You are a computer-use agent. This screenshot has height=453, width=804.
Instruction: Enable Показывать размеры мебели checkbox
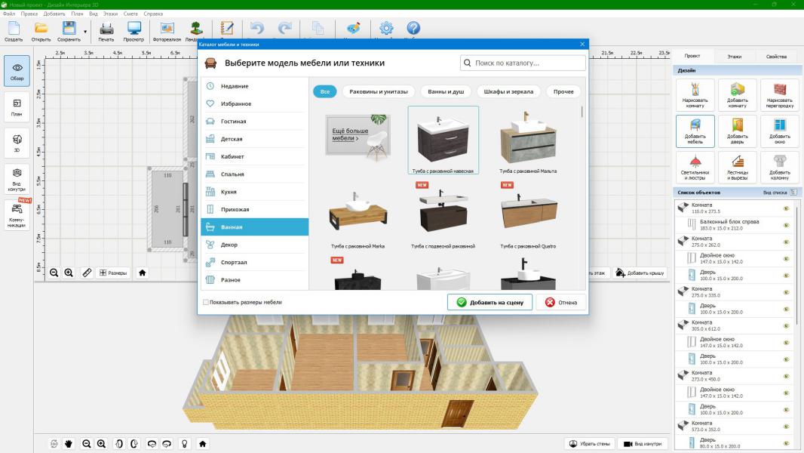click(x=205, y=302)
